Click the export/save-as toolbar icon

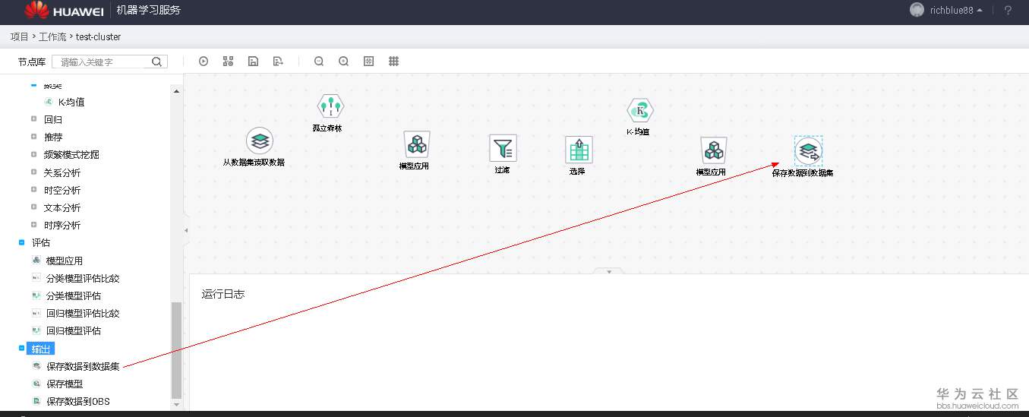point(278,62)
